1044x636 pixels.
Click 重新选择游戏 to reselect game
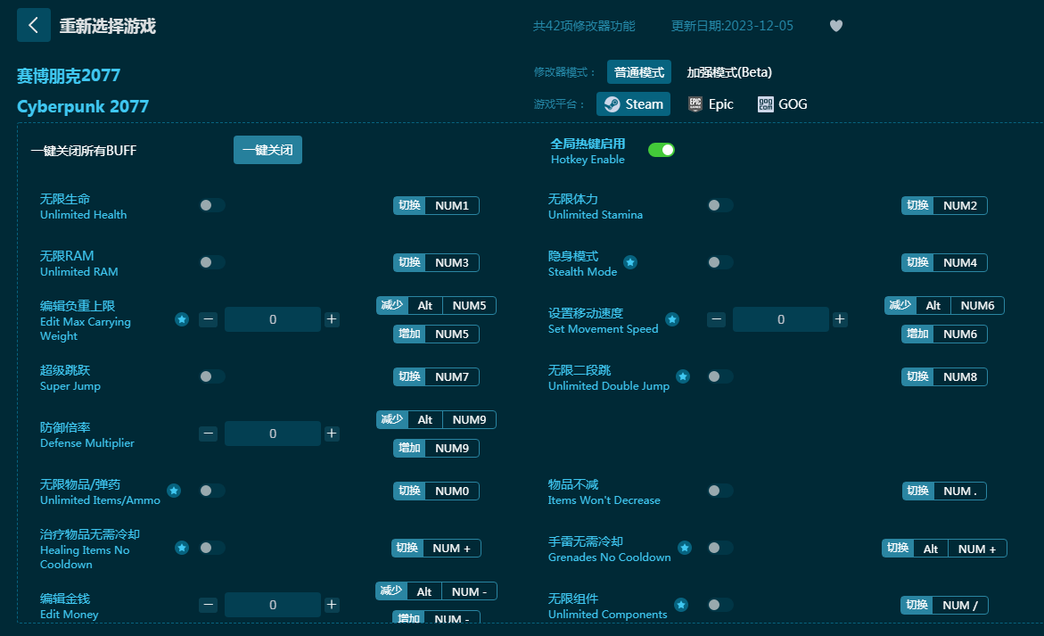coord(107,26)
